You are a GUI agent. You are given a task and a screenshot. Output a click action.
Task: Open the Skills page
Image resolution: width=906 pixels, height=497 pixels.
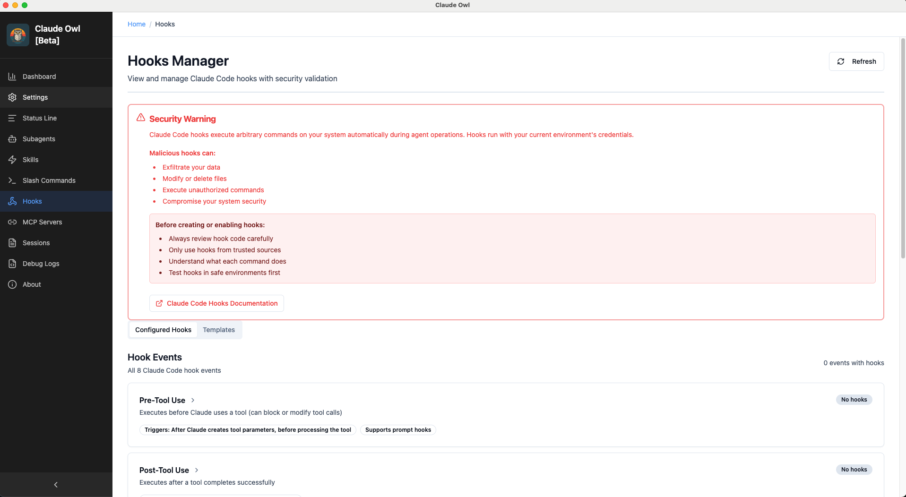click(x=56, y=160)
